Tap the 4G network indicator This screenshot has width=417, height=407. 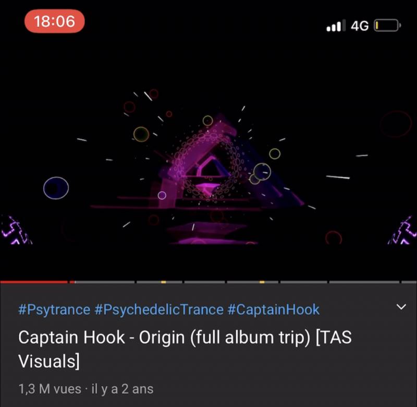tap(360, 26)
